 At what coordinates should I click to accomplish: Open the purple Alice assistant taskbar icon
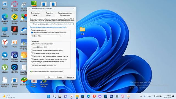(100, 96)
